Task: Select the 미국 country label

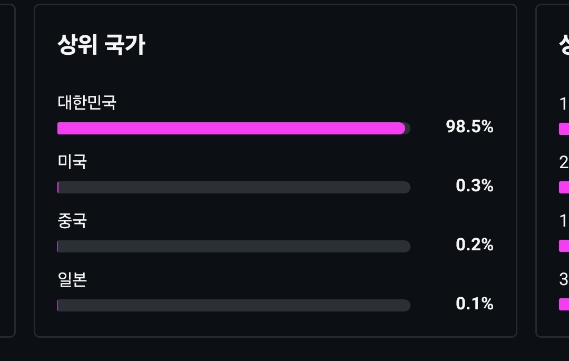Action: click(x=72, y=161)
